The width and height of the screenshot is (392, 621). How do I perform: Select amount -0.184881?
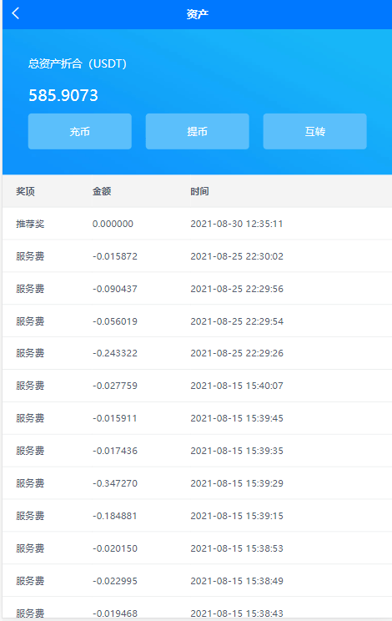115,516
